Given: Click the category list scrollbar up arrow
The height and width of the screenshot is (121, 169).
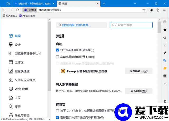Looking at the screenshot, I should [49, 20].
